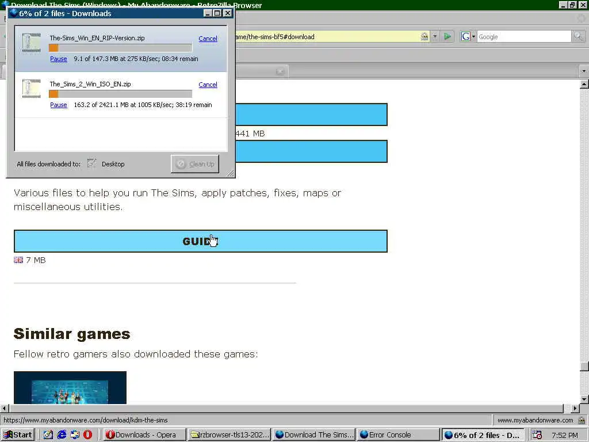Pause The_Sims_2_Win_ISO_EN.zip download
589x442 pixels.
[59, 105]
